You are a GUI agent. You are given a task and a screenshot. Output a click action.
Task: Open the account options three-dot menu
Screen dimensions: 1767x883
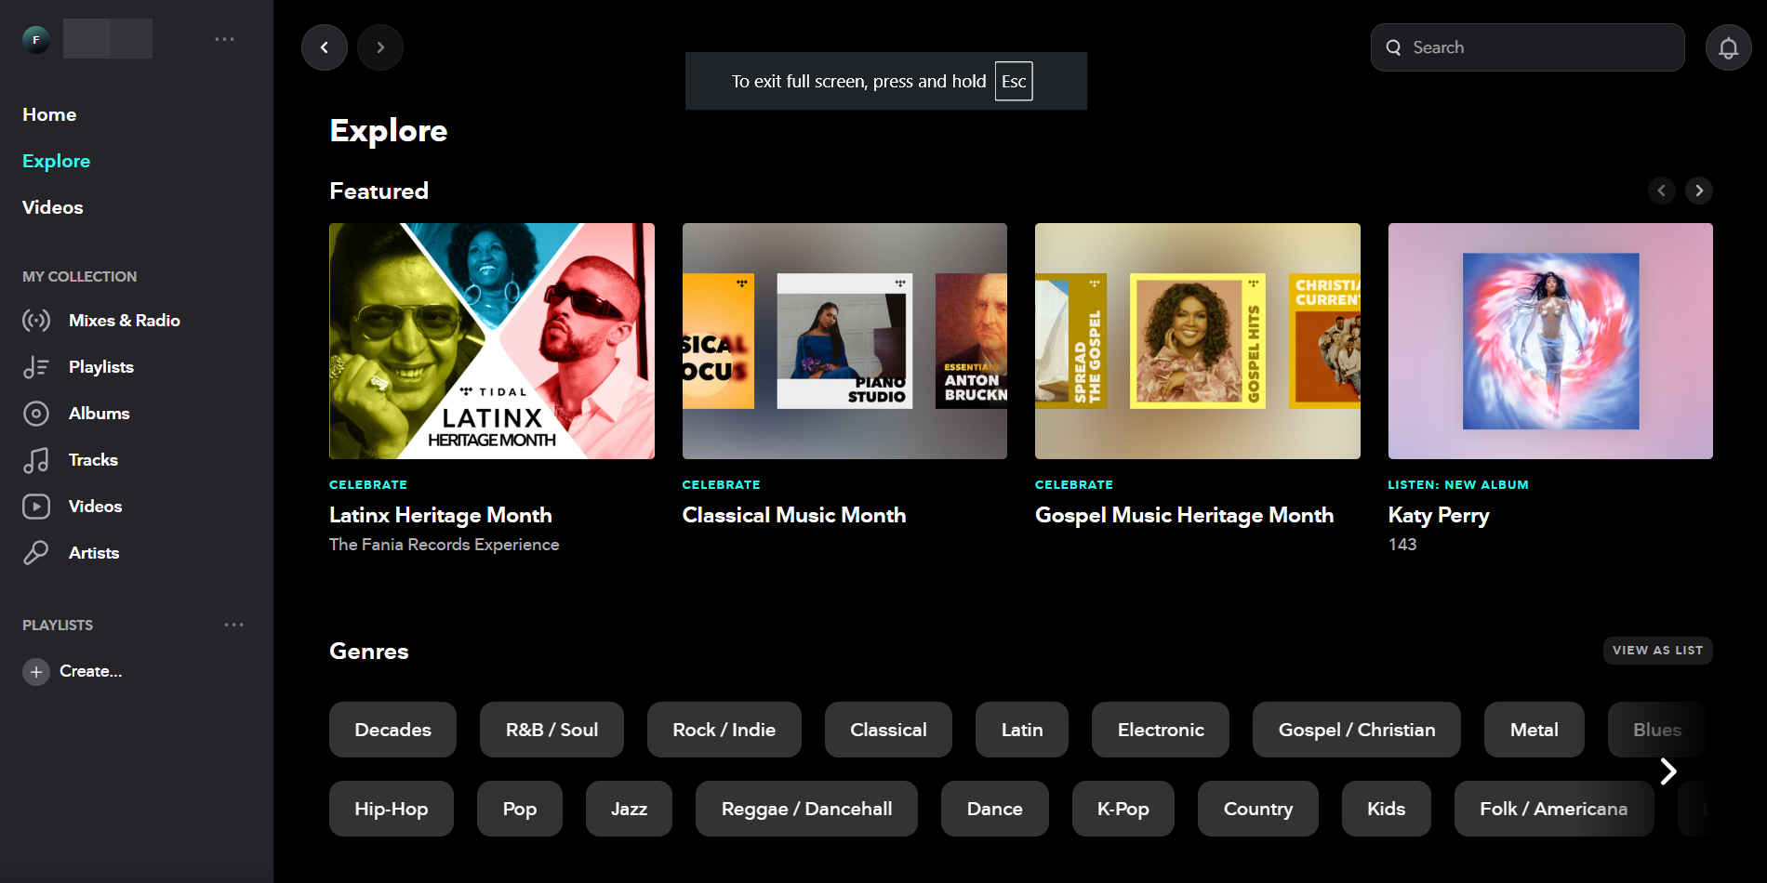click(x=224, y=39)
